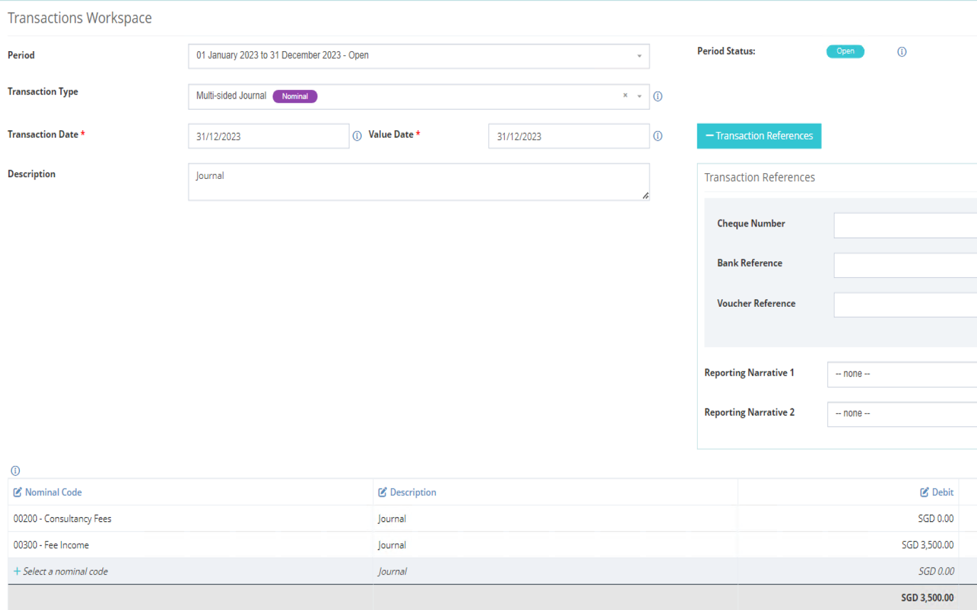
Task: Open Reporting Narrative 2 dropdown
Action: point(901,414)
